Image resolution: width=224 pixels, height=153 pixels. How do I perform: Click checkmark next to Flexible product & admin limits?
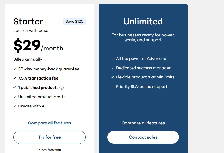click(x=113, y=77)
